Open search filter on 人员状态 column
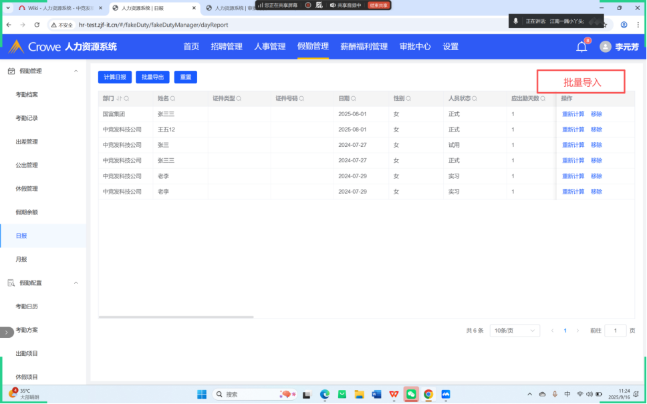This screenshot has width=647, height=404. click(x=475, y=99)
